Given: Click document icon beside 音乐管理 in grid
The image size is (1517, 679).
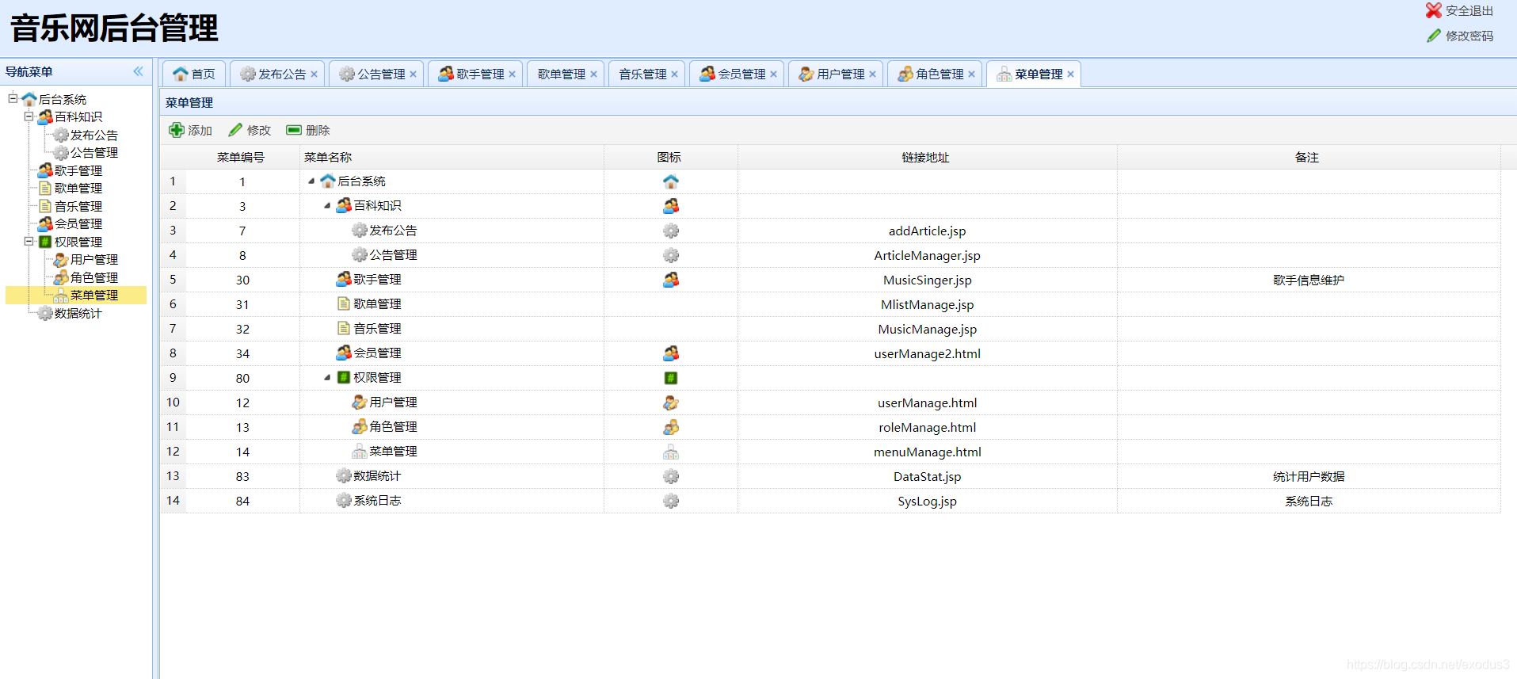Looking at the screenshot, I should [344, 328].
